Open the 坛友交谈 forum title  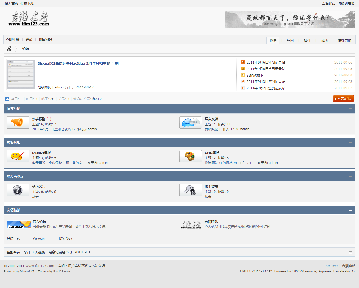211,119
